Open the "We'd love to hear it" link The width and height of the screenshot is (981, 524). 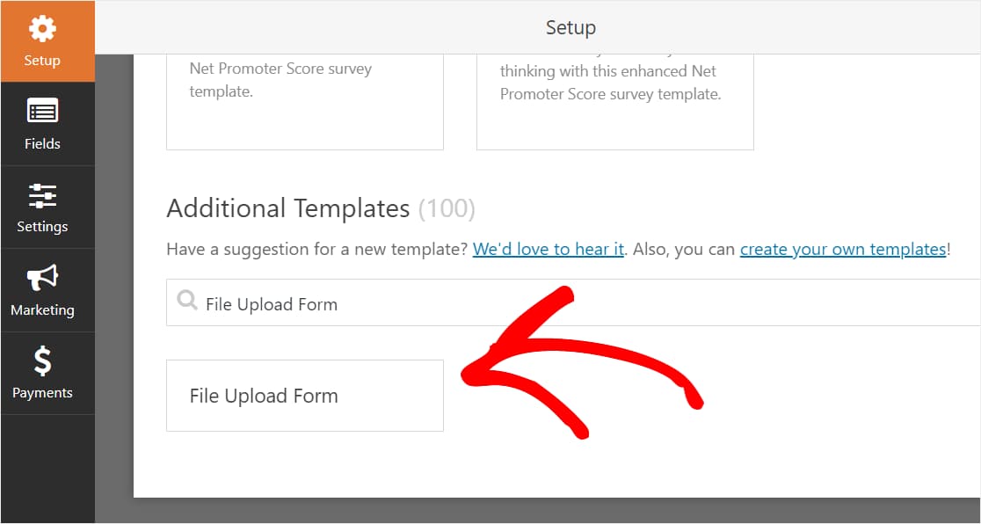point(548,249)
